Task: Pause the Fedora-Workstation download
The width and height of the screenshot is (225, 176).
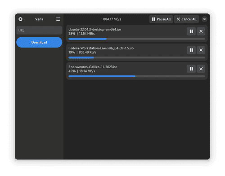Action: pos(191,50)
